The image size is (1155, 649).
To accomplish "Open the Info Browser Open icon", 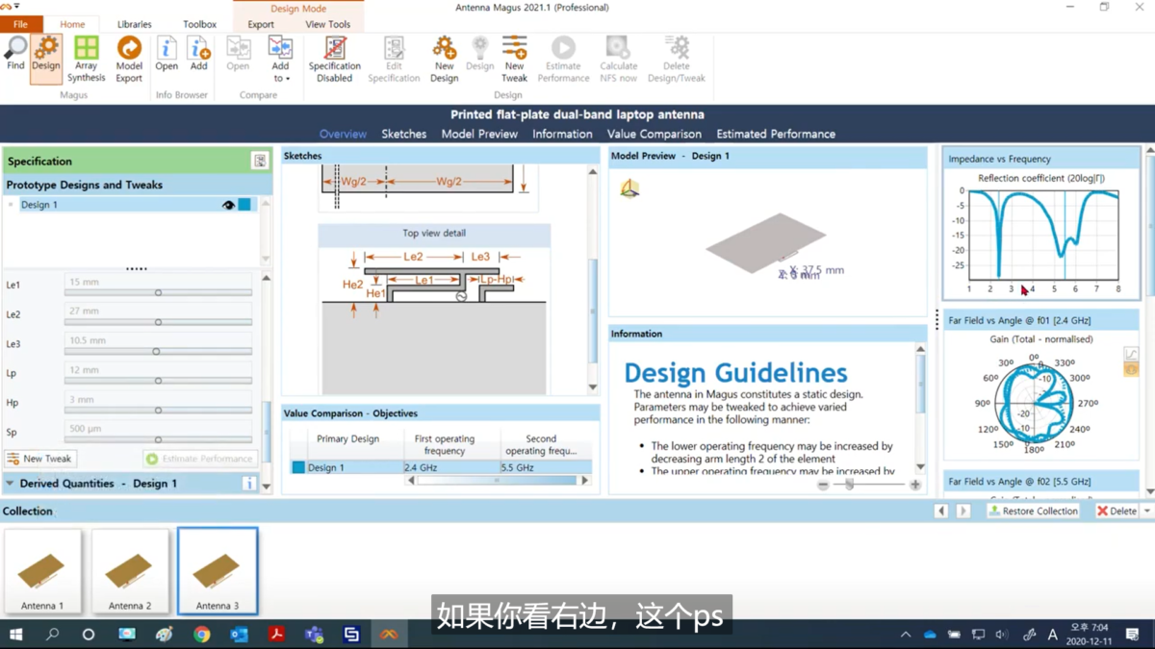I will pos(167,54).
